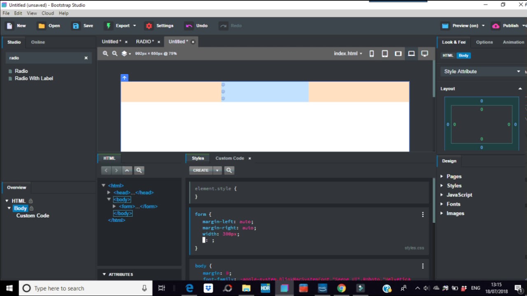Switch to desktop monitor preview size
527x296 pixels.
click(x=424, y=53)
